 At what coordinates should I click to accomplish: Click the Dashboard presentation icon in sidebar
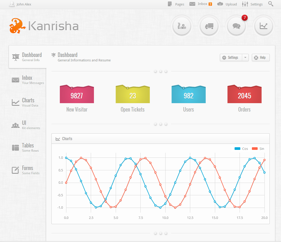(x=16, y=57)
